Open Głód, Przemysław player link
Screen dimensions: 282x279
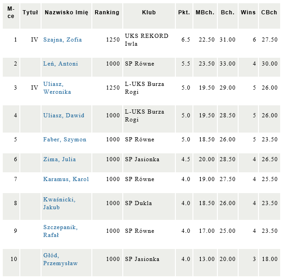pos(60,259)
